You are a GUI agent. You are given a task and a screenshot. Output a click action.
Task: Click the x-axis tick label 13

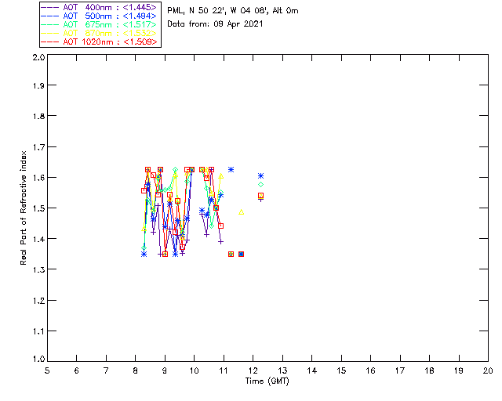pyautogui.click(x=282, y=370)
